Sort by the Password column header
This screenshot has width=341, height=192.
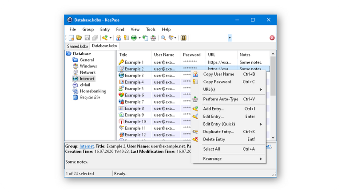tap(193, 55)
